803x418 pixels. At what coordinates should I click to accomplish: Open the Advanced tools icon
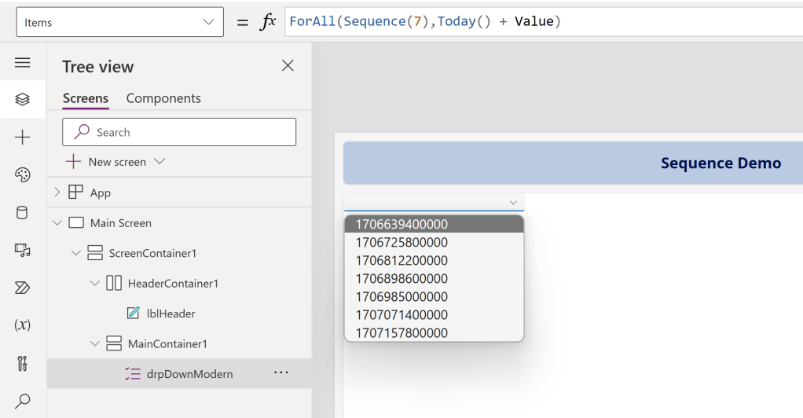click(22, 363)
